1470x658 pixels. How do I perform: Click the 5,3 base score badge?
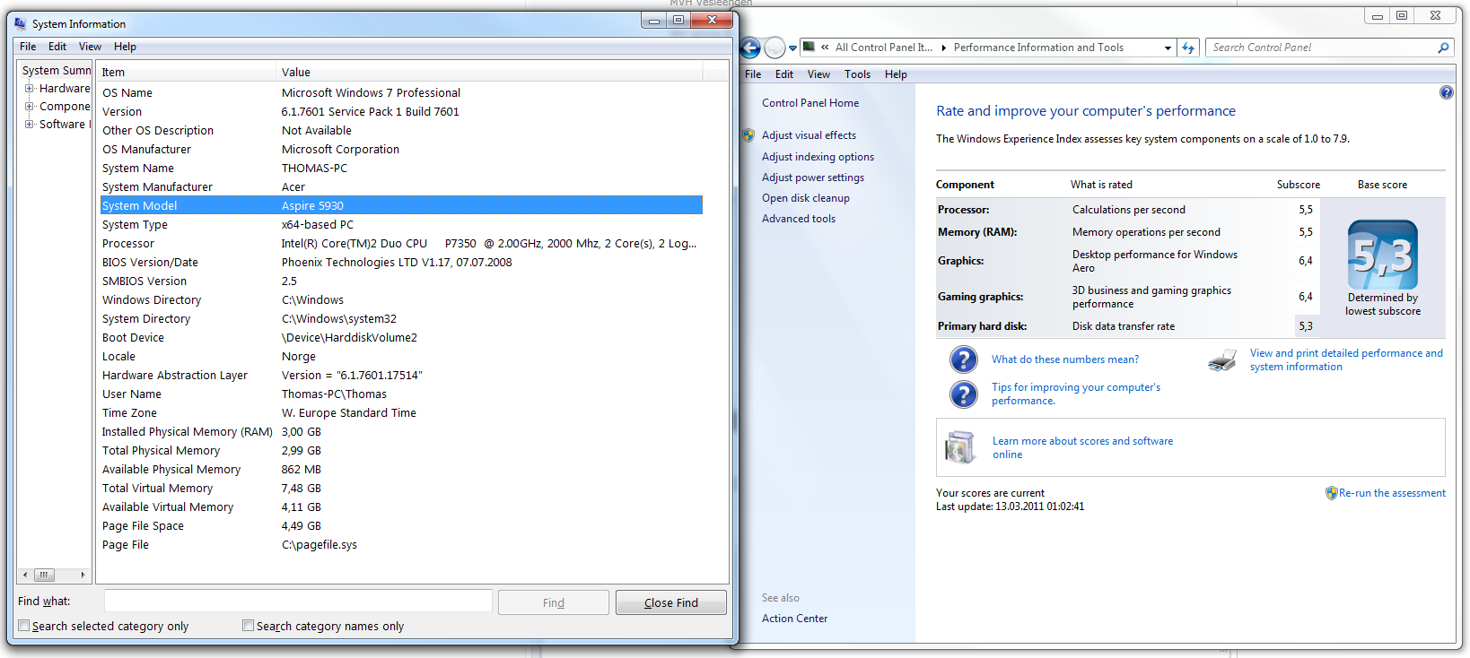(1383, 255)
